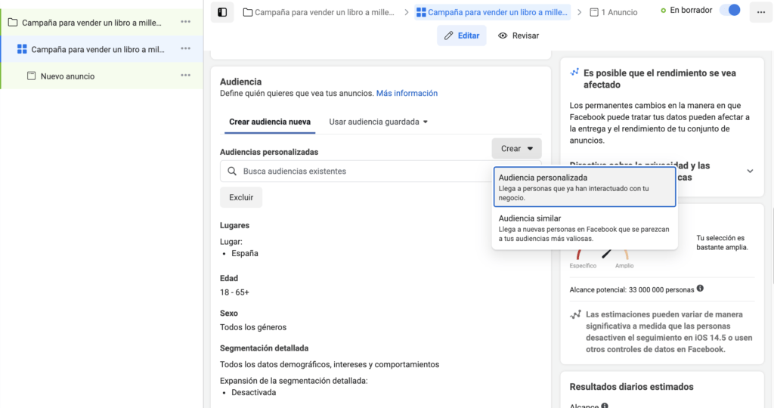Click the info icon beside Alcance potencial

(700, 289)
